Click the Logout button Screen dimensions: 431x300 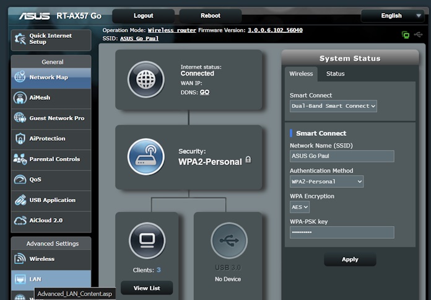143,15
